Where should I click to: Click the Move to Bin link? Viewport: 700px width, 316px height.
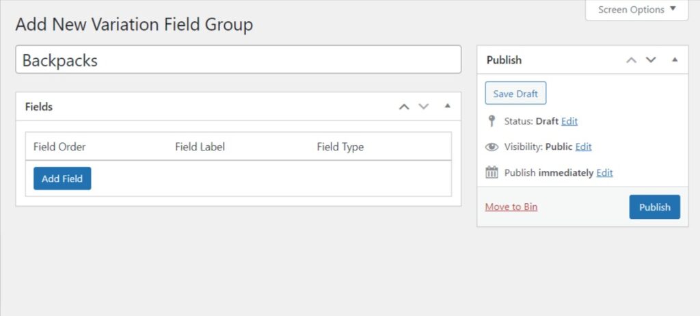(x=511, y=207)
